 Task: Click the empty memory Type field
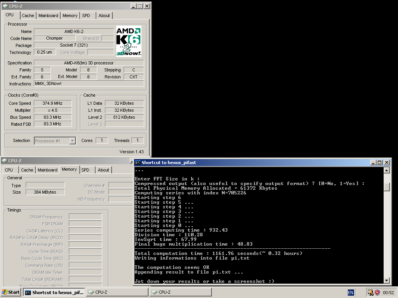(45, 185)
